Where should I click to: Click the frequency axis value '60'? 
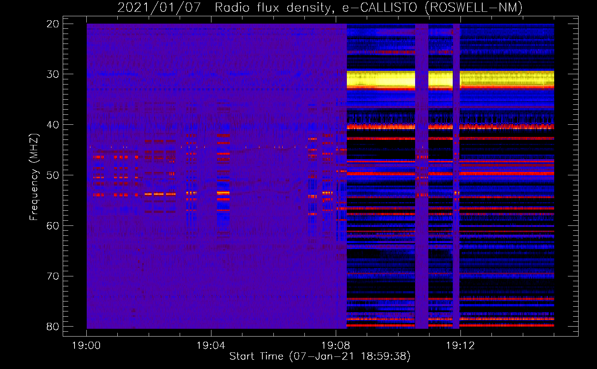click(x=53, y=226)
